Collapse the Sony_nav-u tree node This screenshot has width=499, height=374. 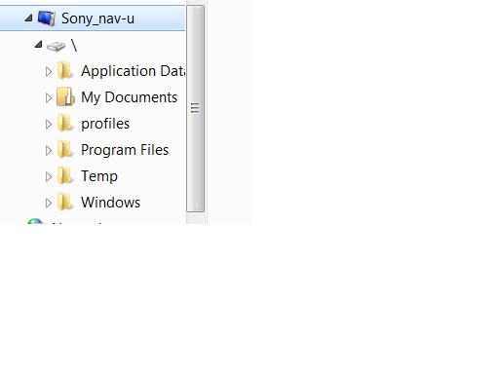[29, 19]
